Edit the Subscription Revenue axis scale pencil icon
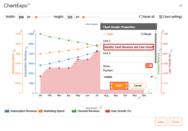This screenshot has height=131, width=188. 34,31
